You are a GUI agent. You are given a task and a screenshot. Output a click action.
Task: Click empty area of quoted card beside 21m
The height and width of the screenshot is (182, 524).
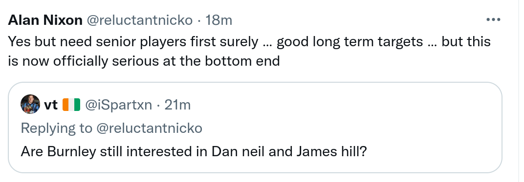click(344, 105)
